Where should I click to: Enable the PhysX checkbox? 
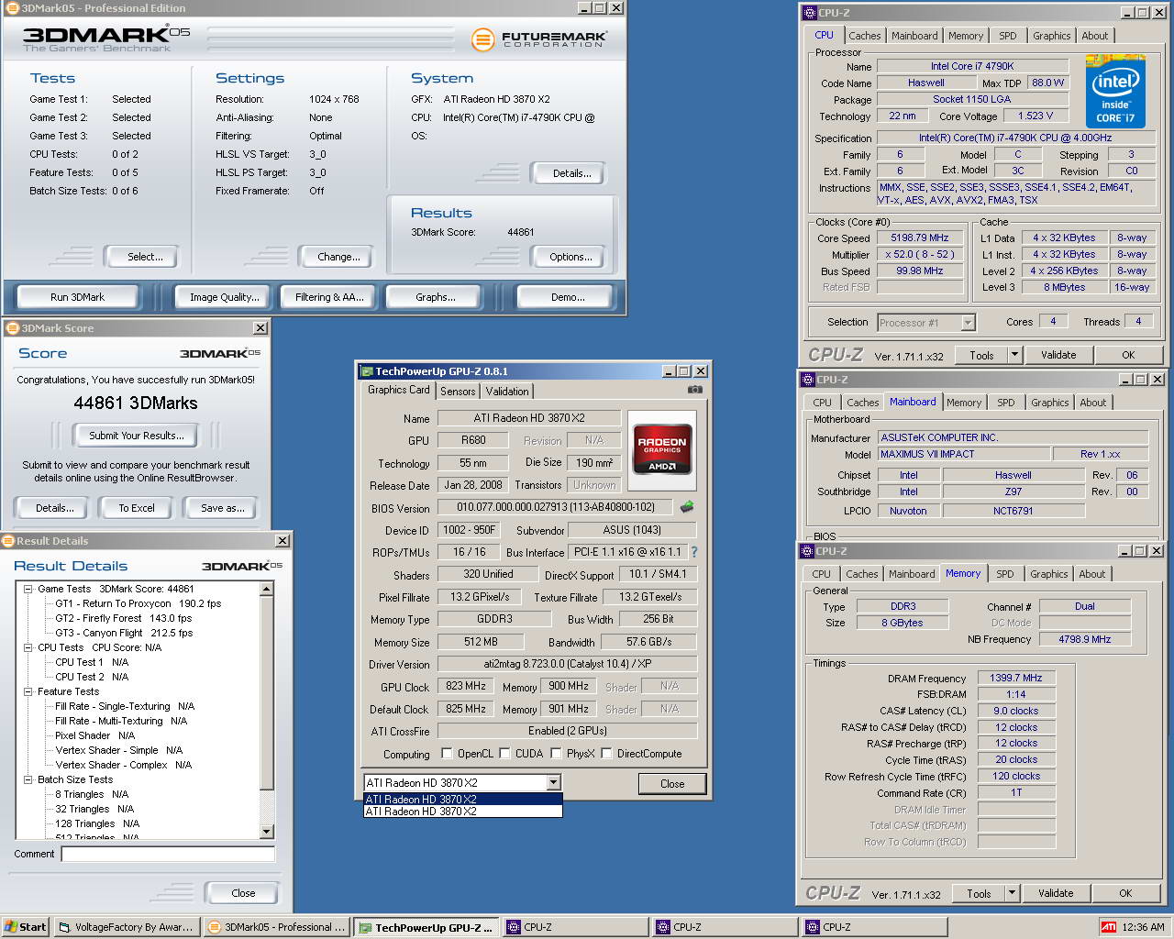pyautogui.click(x=556, y=754)
